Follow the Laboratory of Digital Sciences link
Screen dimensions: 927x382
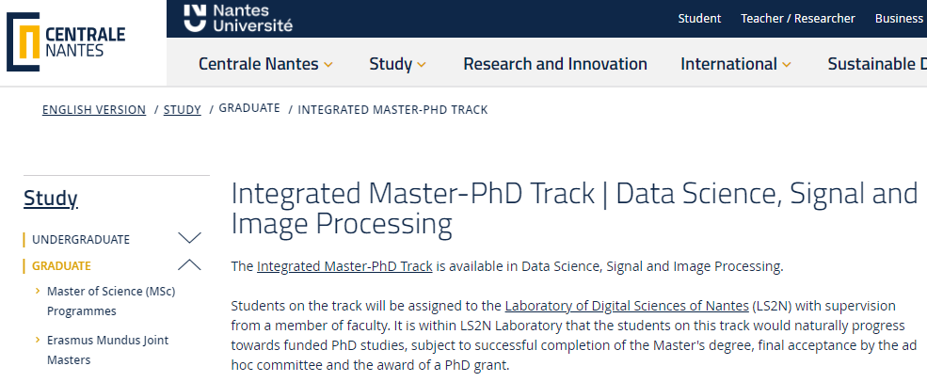(627, 306)
